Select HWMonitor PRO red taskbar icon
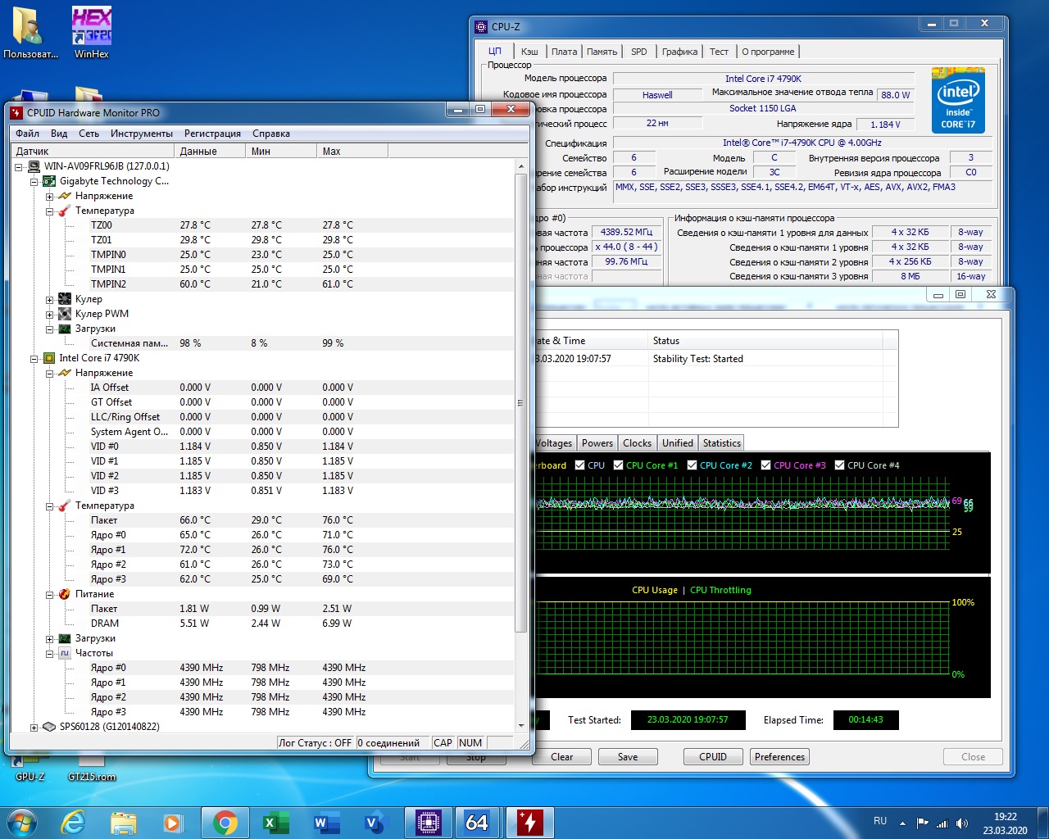Viewport: 1049px width, 839px height. (529, 822)
